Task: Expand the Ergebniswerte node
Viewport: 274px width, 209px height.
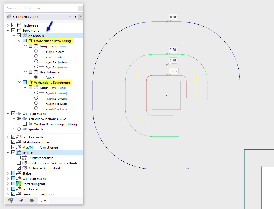Action: 8,137
